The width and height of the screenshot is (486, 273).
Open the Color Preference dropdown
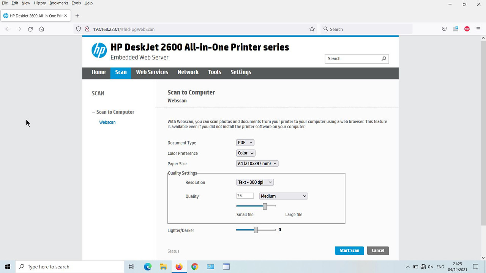coord(246,153)
